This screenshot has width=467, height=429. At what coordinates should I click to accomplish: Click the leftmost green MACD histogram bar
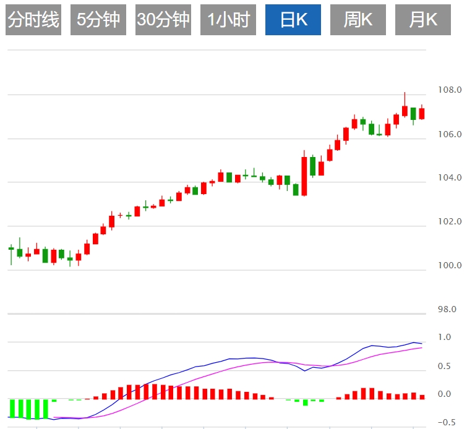click(12, 408)
